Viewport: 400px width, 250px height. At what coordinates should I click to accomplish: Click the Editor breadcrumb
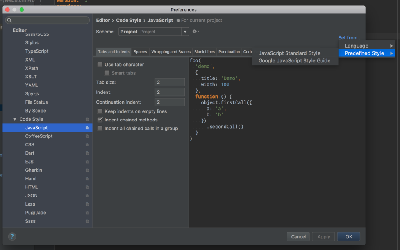[103, 20]
